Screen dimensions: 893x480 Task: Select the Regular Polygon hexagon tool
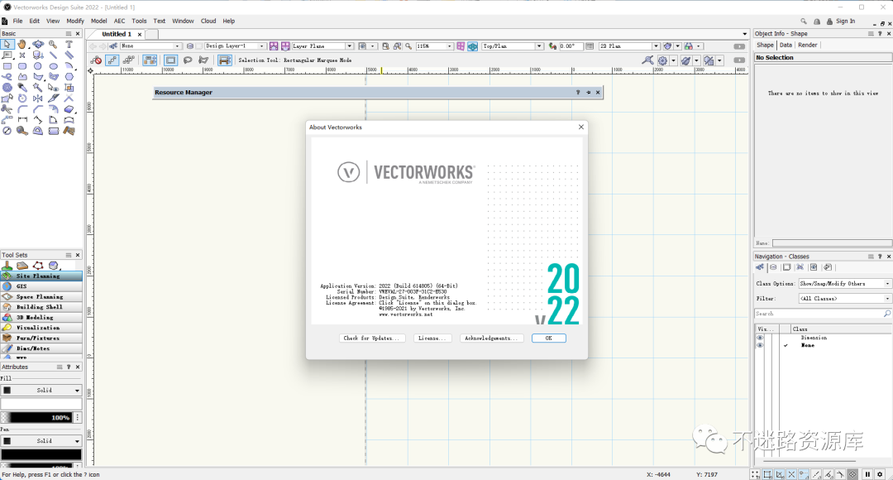(69, 77)
